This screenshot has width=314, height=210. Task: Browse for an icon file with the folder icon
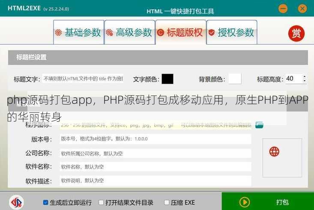point(259,125)
